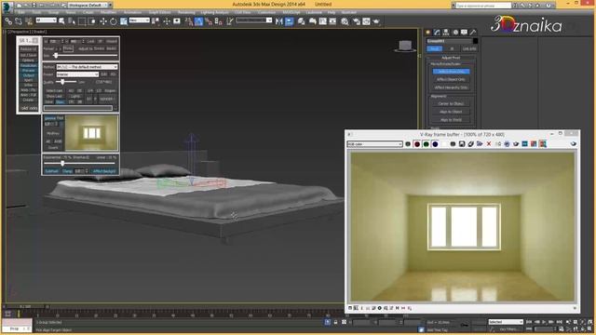Click the IK button in Hierarchy panel
The height and width of the screenshot is (335, 596).
452,48
